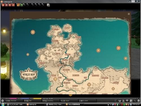Expand map downward with the gold arrow
The width and height of the screenshot is (141, 106).
pos(70,95)
